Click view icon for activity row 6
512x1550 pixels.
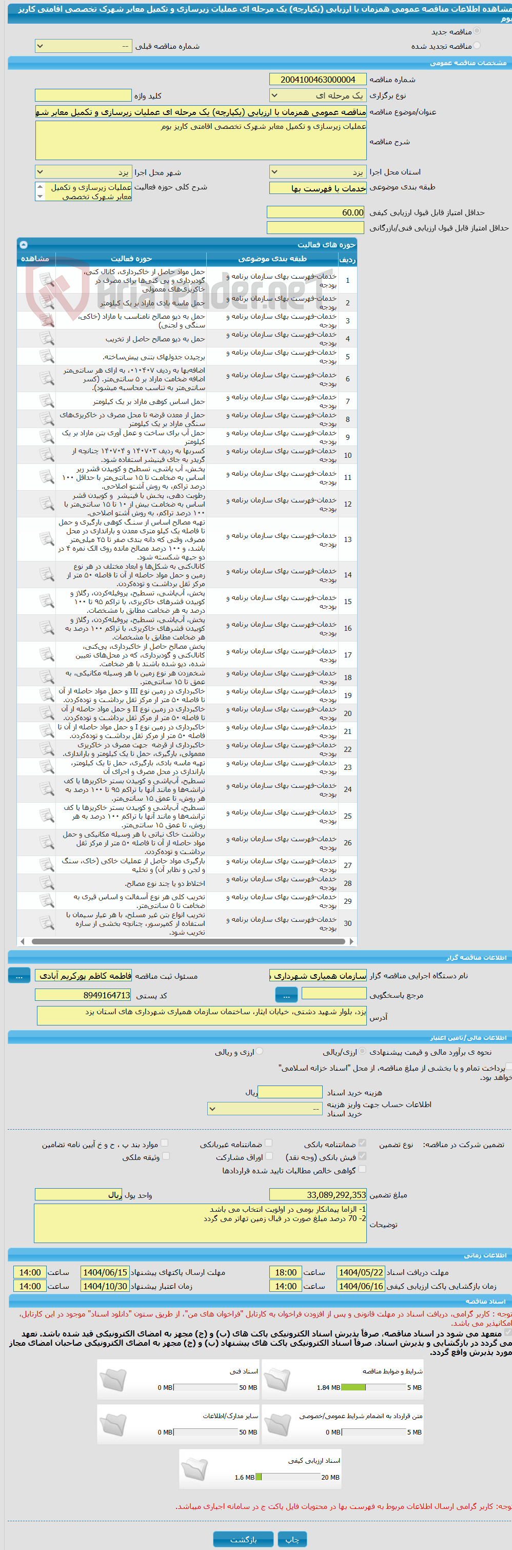pyautogui.click(x=46, y=378)
